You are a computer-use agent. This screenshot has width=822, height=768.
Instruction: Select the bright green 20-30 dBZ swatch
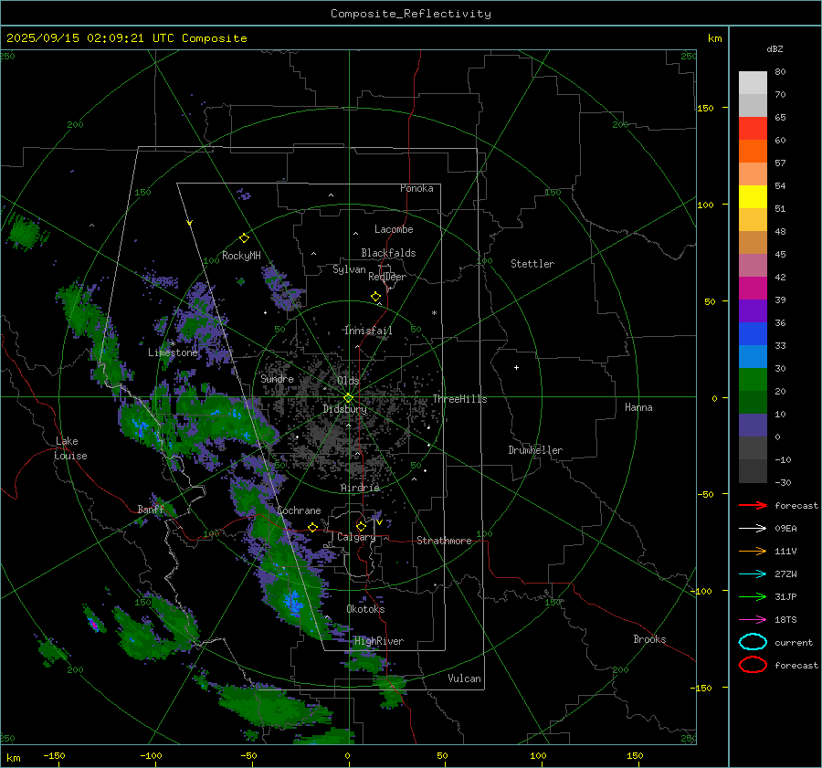click(753, 380)
